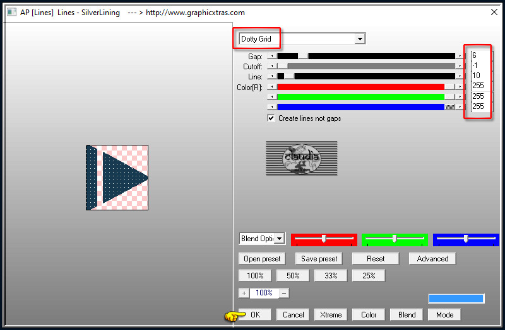
Task: Click the red Color slider left arrow
Action: tap(272, 87)
